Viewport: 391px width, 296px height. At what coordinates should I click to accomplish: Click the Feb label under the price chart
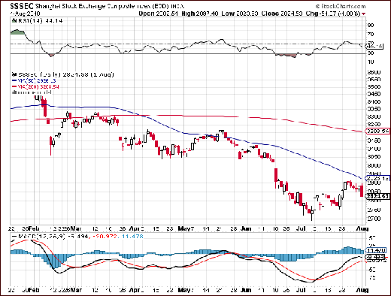coord(34,228)
